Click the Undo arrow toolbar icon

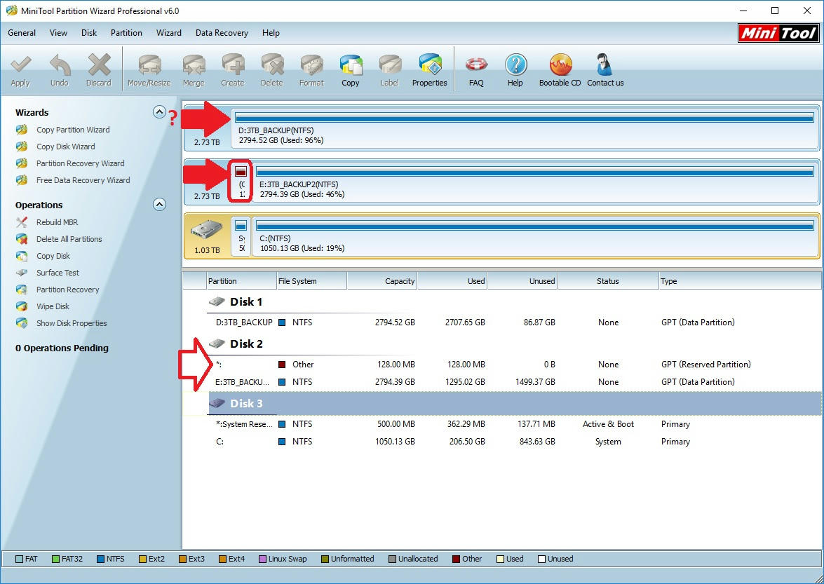pyautogui.click(x=60, y=65)
